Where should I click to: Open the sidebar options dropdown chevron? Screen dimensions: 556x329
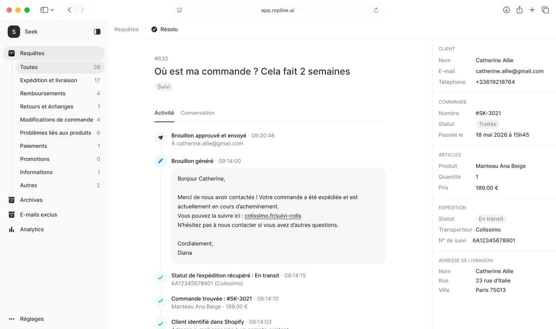[52, 10]
